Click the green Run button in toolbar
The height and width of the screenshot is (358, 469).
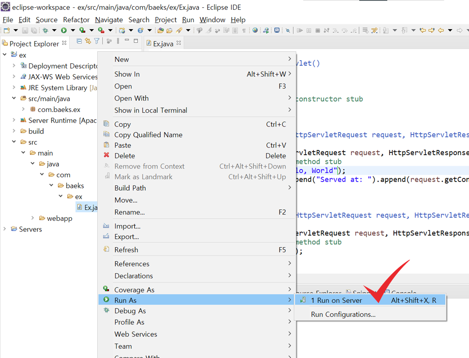pos(64,31)
